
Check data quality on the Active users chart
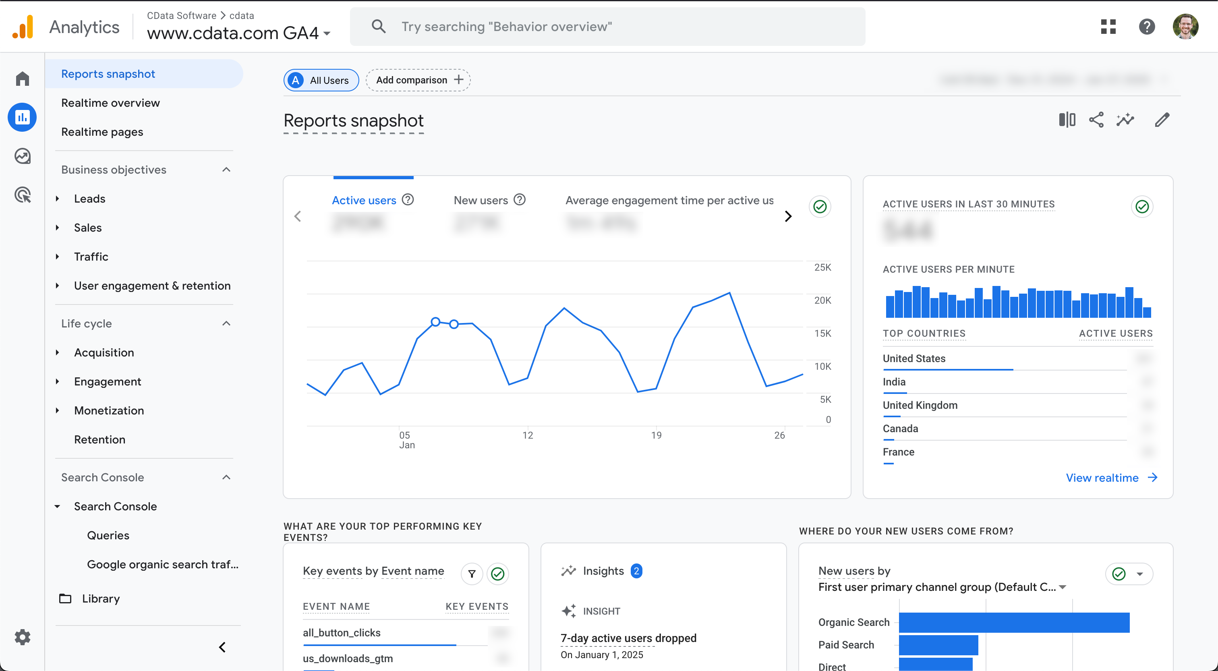click(x=820, y=207)
